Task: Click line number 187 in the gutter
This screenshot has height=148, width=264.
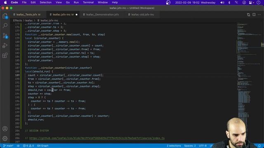Action: (x=17, y=68)
